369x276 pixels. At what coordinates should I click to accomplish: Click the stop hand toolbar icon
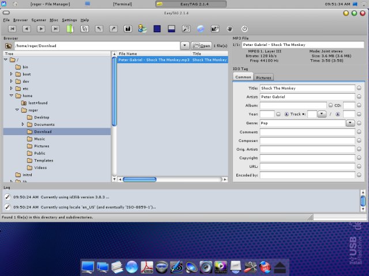[229, 28]
